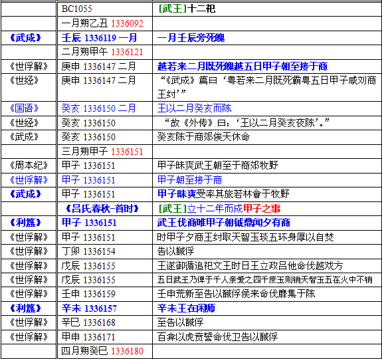Click the blue 甲子朝至接于商 text

click(x=189, y=180)
